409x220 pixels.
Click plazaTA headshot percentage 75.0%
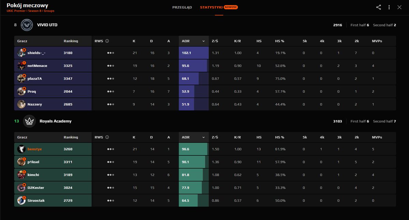[x=280, y=79]
